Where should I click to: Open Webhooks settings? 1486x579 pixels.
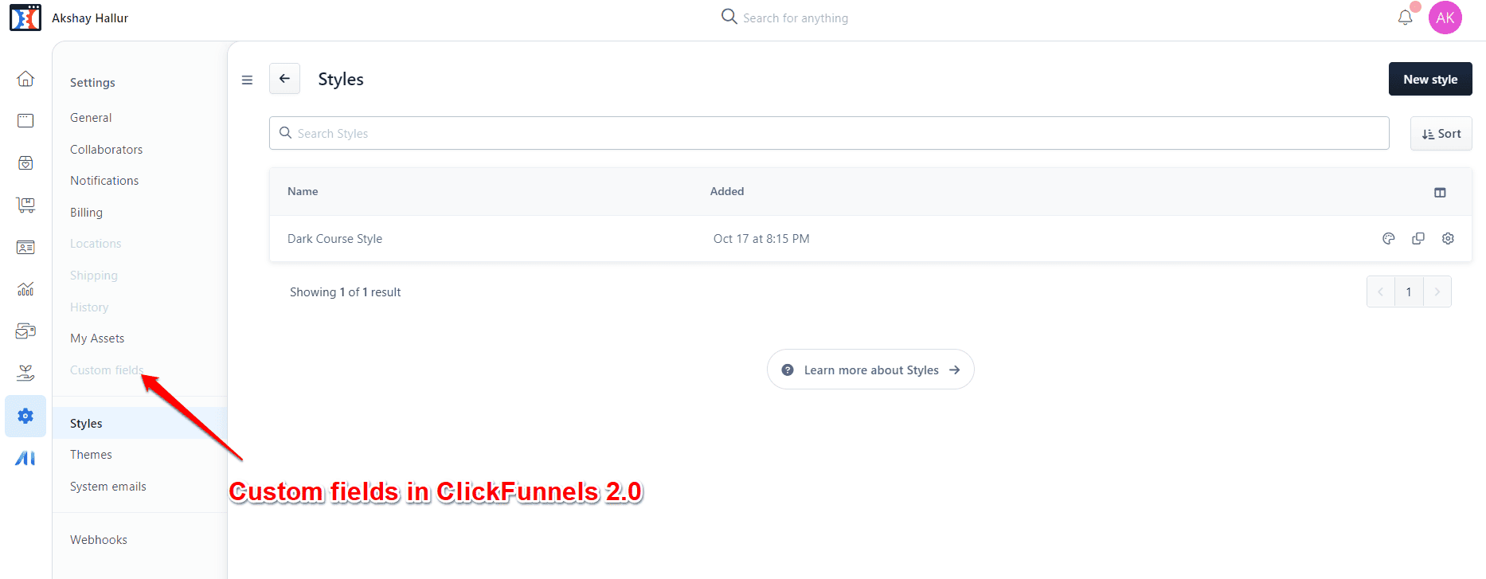point(99,540)
